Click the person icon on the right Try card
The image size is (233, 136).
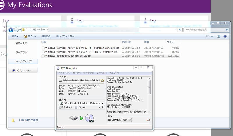tap(145, 21)
